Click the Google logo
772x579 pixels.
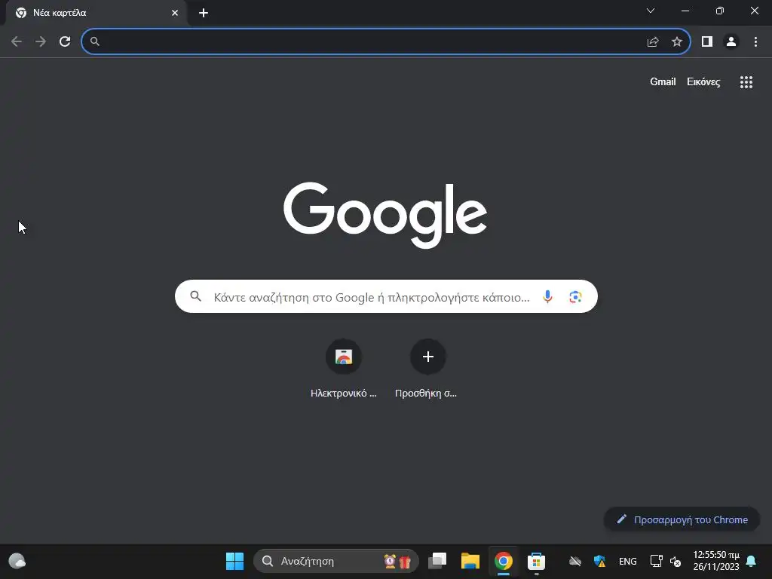pyautogui.click(x=385, y=215)
